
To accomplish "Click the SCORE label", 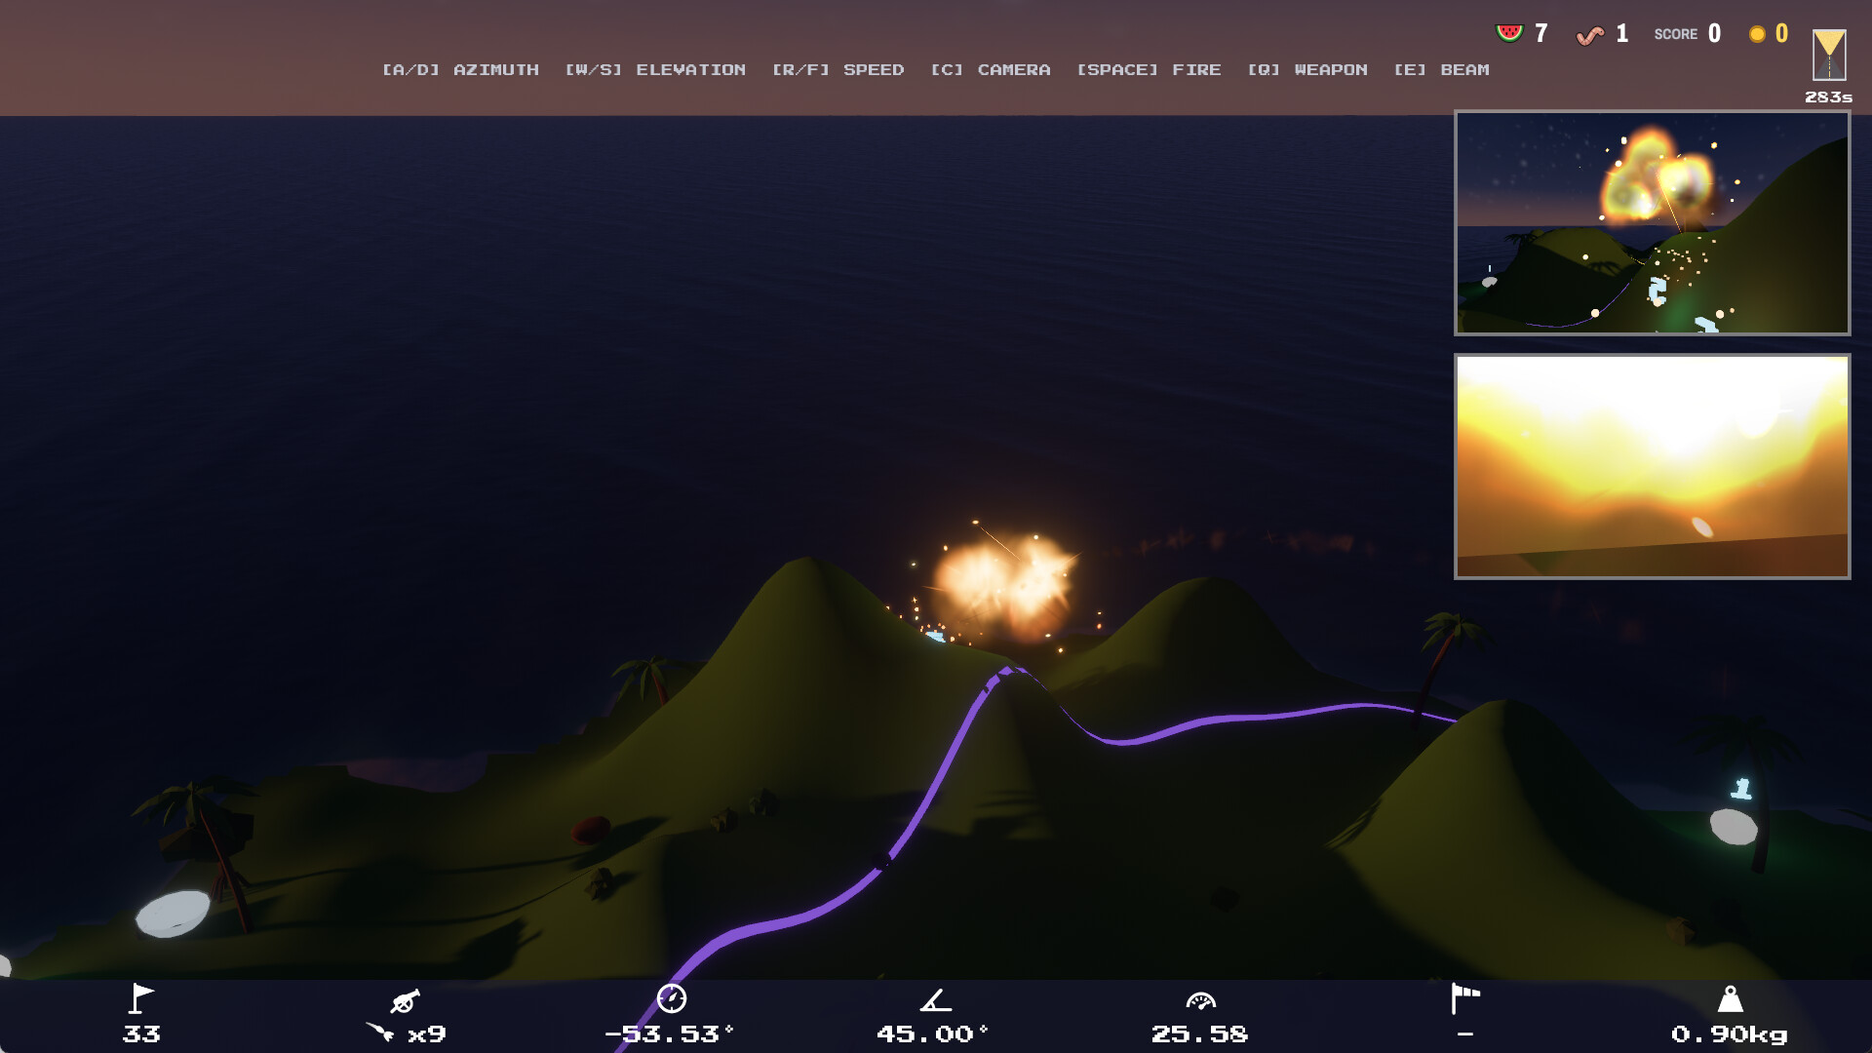I will (x=1676, y=34).
